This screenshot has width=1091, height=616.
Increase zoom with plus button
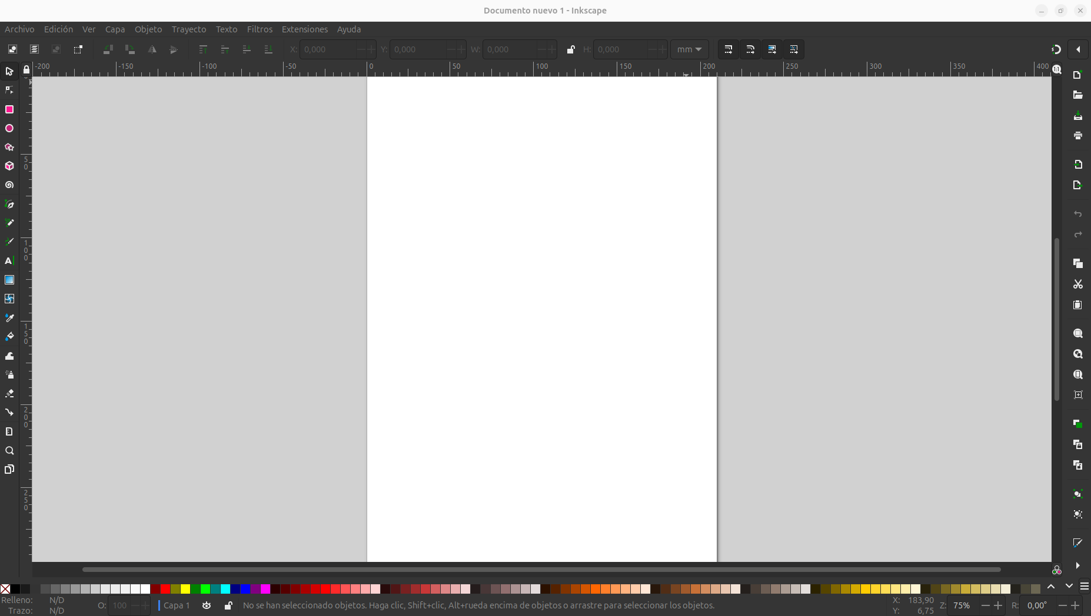[x=998, y=605]
